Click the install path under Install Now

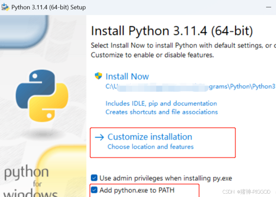click(x=191, y=87)
